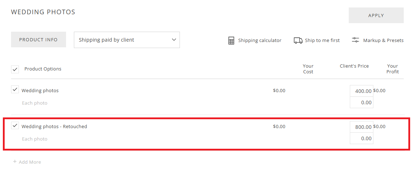
Task: Uncheck the Wedding photos - Retouched checkbox
Action: [x=15, y=125]
